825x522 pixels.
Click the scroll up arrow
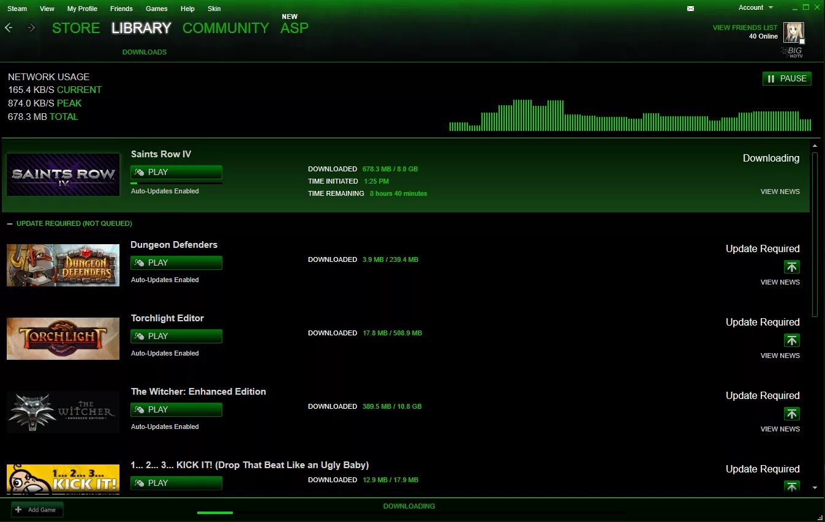click(815, 146)
